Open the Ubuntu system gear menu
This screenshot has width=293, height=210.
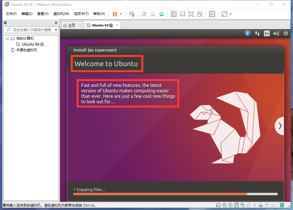point(286,33)
